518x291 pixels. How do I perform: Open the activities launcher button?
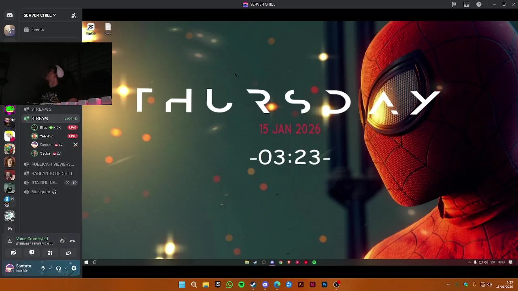pyautogui.click(x=50, y=253)
